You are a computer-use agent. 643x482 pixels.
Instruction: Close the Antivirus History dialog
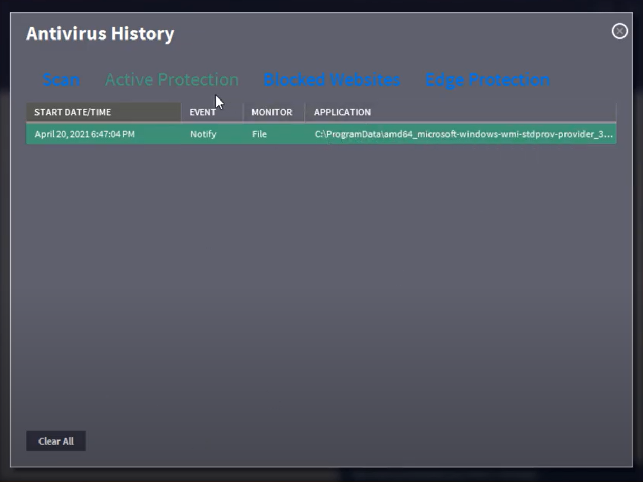click(x=619, y=31)
